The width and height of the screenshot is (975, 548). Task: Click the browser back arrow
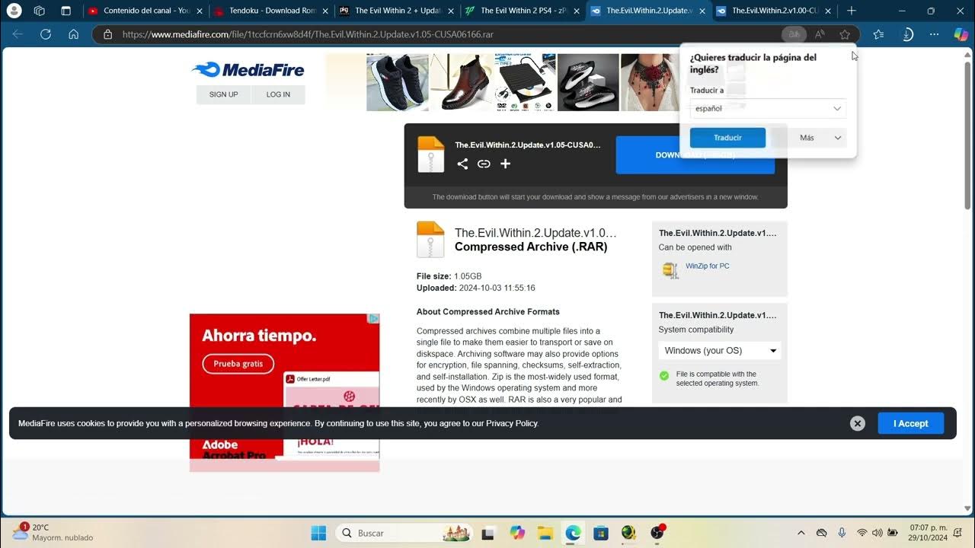18,34
